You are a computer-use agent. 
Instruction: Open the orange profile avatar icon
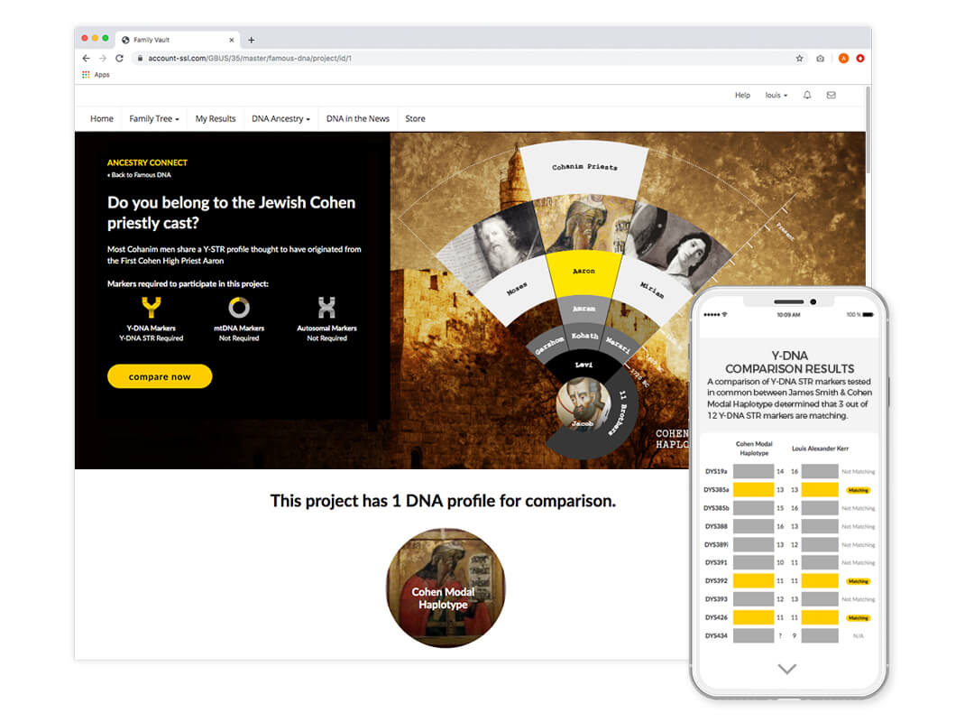843,58
